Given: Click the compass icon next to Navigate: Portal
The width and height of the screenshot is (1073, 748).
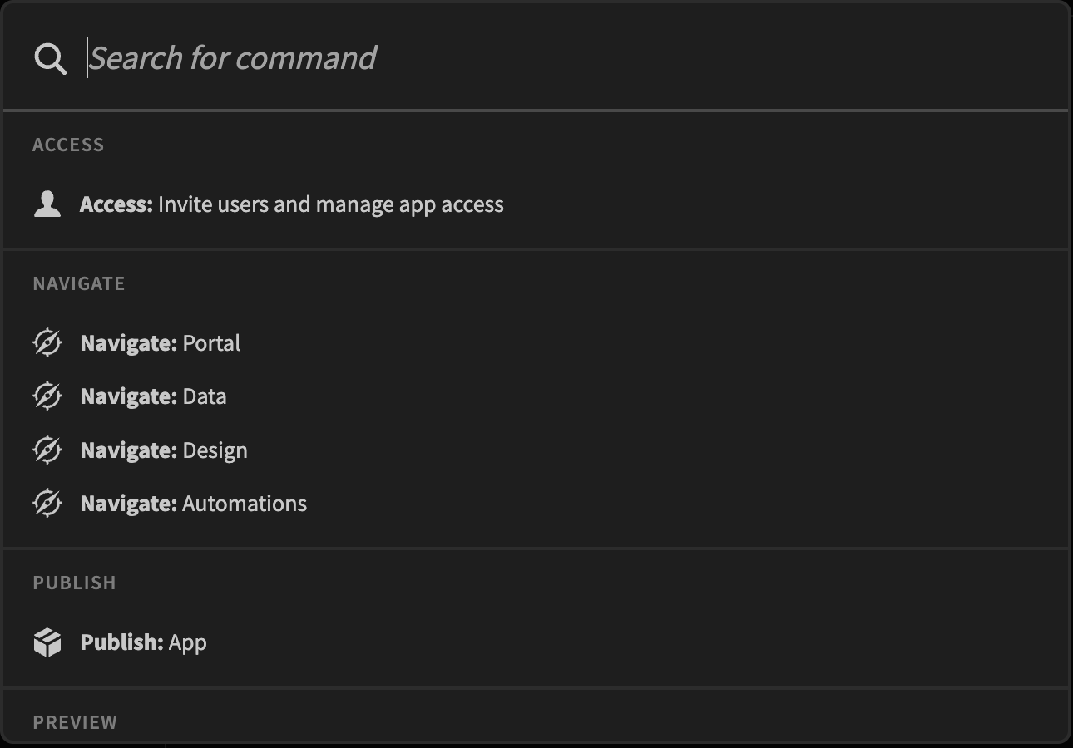Looking at the screenshot, I should (x=47, y=343).
